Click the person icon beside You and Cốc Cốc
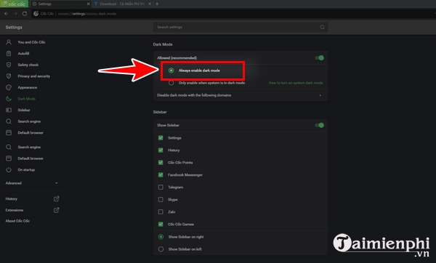 click(9, 42)
